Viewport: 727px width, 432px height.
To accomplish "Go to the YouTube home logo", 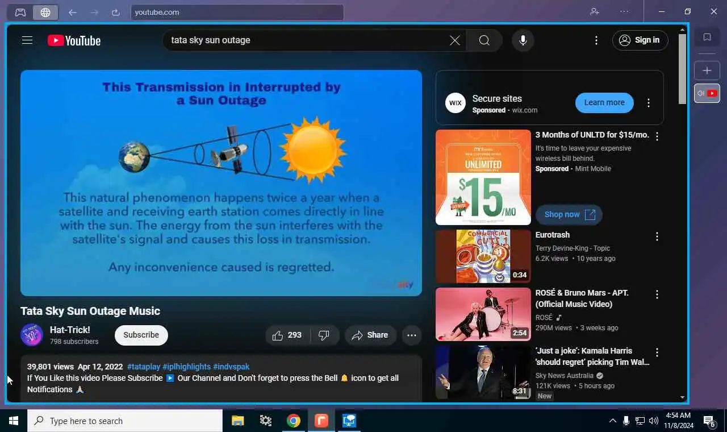I will [74, 40].
